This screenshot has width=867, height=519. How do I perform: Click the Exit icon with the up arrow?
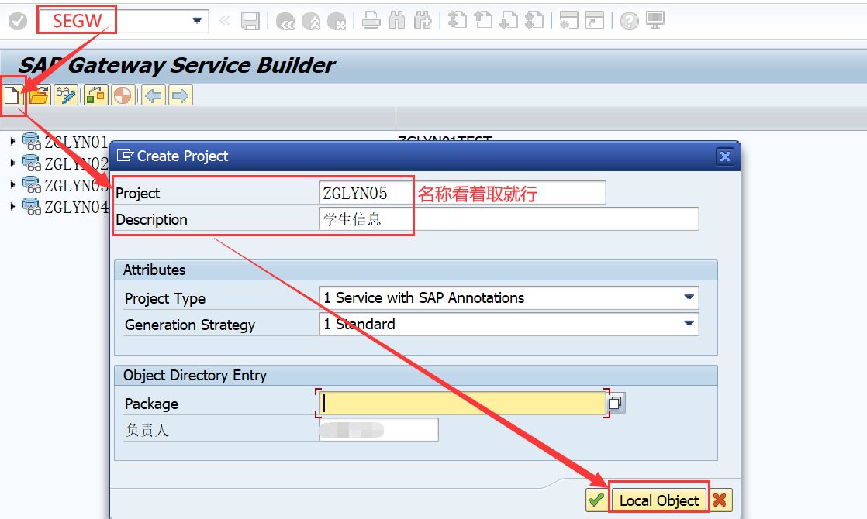(x=311, y=21)
